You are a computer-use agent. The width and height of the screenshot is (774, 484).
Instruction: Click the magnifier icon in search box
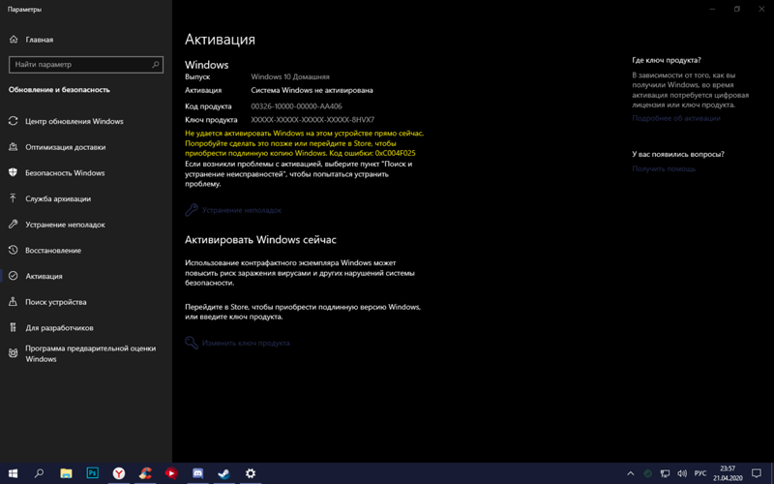(x=156, y=64)
